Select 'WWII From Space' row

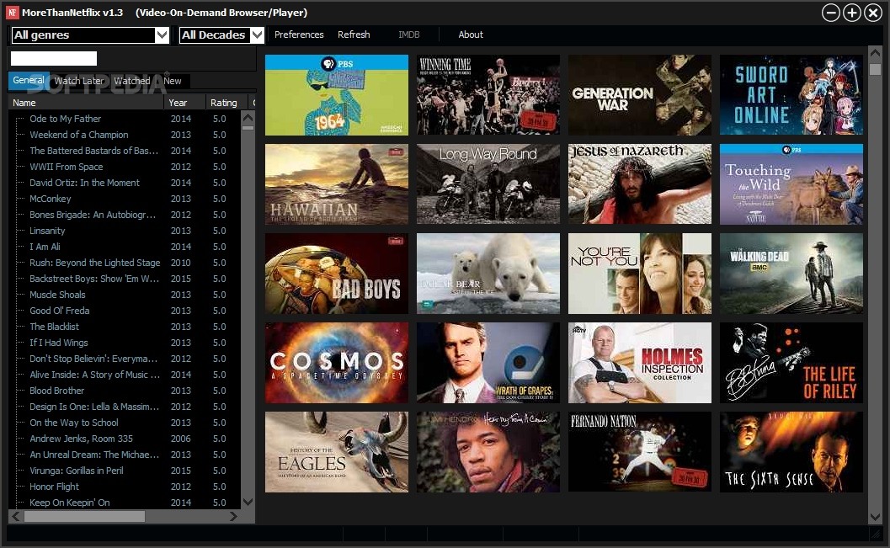[x=125, y=167]
